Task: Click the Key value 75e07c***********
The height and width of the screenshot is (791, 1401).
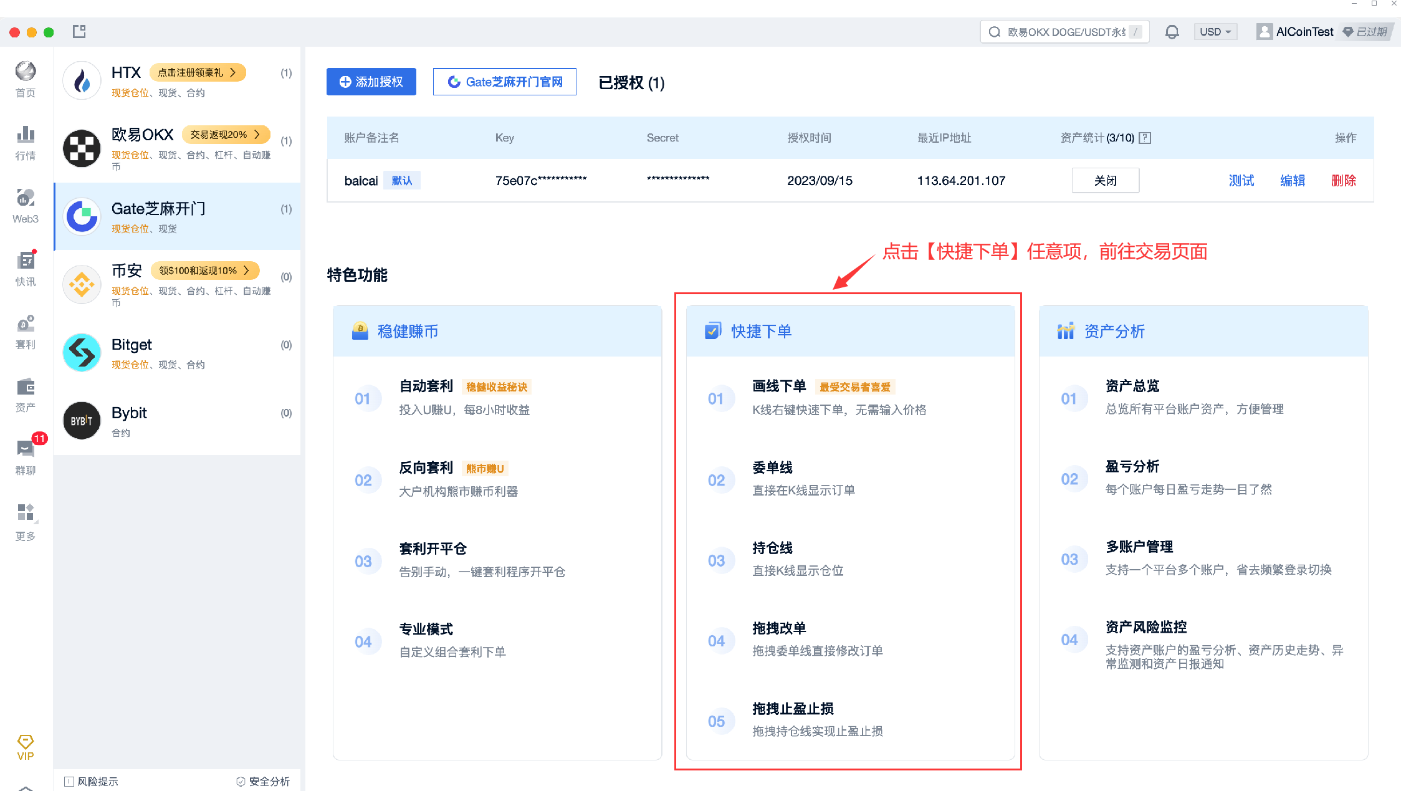Action: [541, 181]
